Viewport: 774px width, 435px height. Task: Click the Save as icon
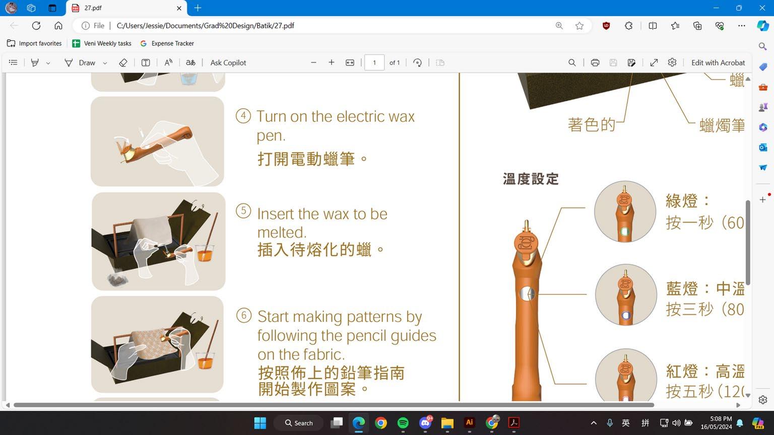[x=631, y=62]
